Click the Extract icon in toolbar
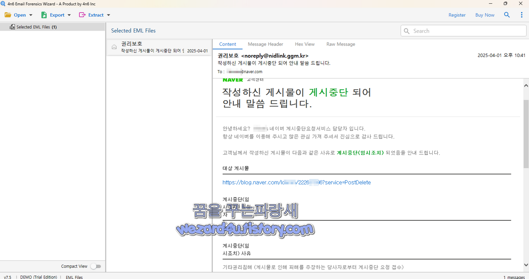The image size is (529, 279). click(82, 15)
